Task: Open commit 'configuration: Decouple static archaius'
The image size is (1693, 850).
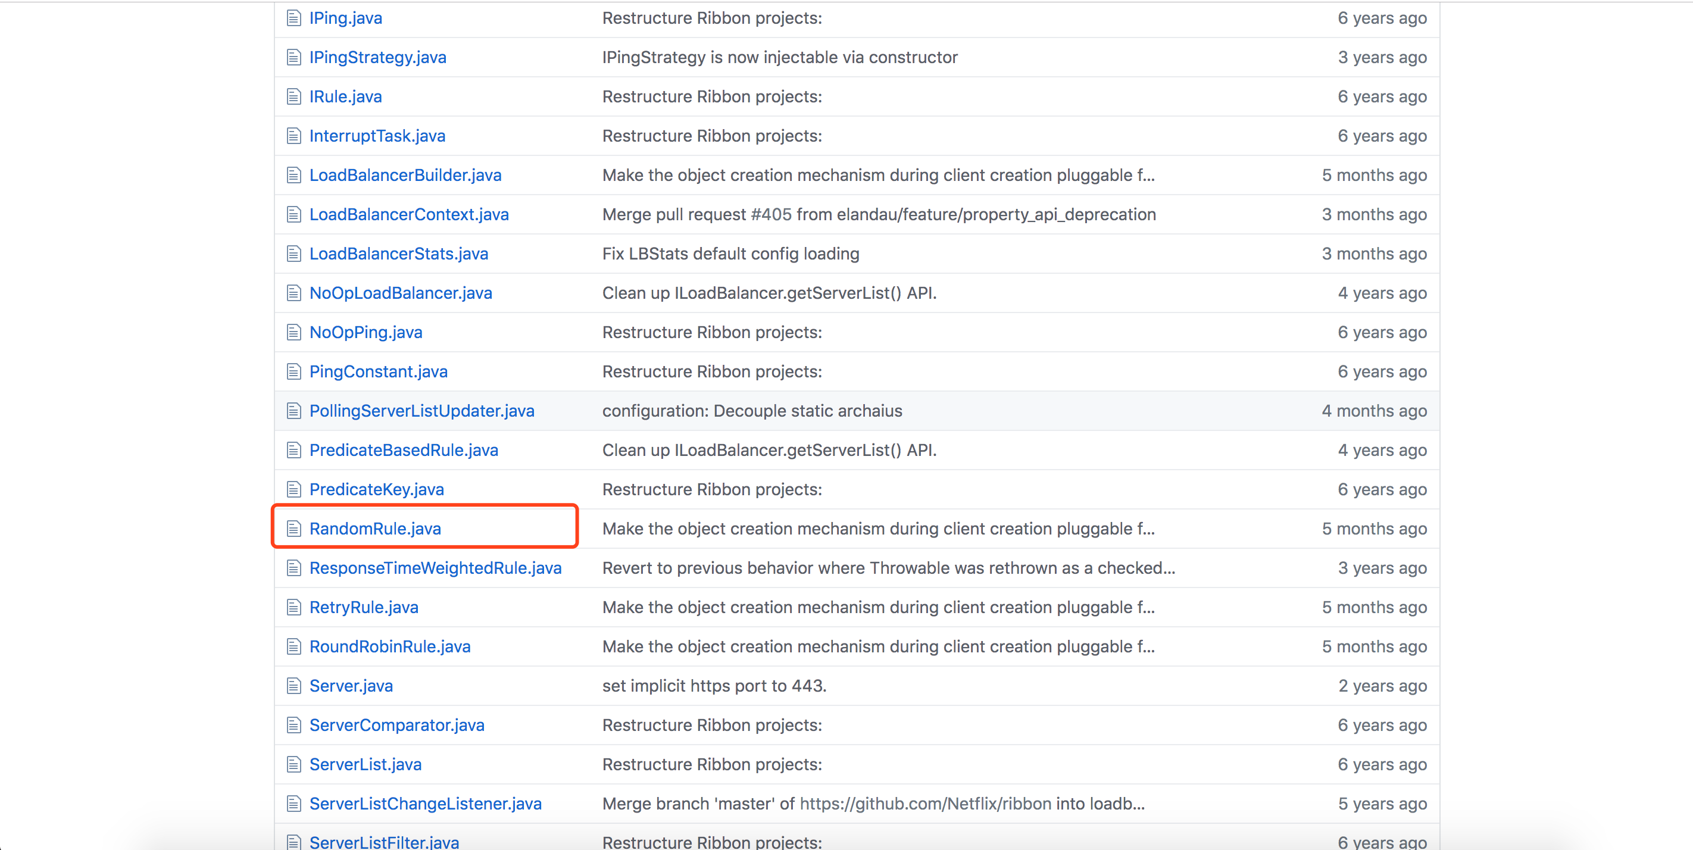Action: (752, 411)
